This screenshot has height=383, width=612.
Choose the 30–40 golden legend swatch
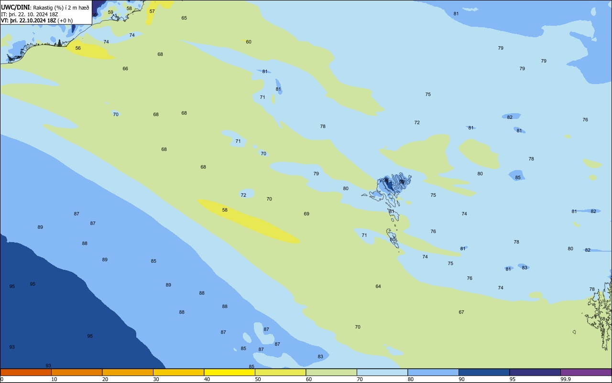[178, 372]
